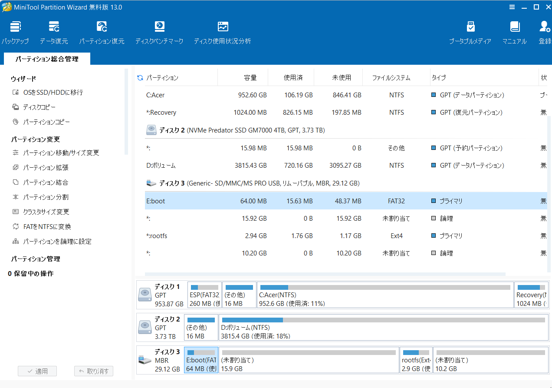Open the バックアップ backup tool
552x388 pixels.
[x=15, y=33]
